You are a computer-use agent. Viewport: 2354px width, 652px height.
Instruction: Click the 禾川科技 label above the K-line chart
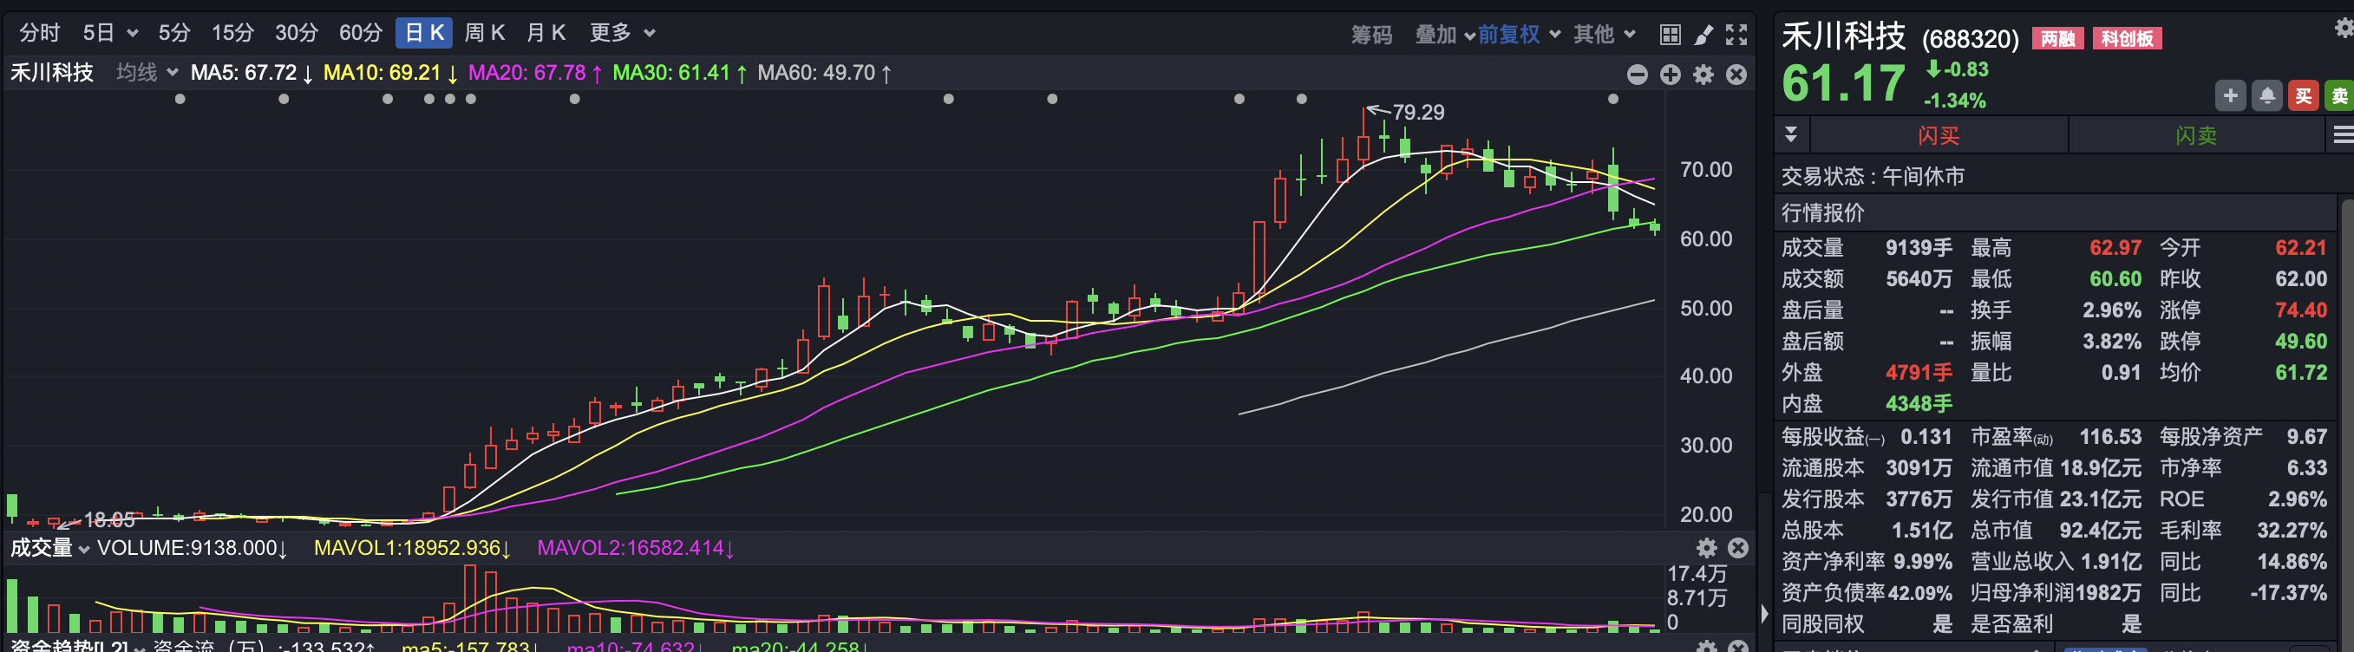[51, 72]
